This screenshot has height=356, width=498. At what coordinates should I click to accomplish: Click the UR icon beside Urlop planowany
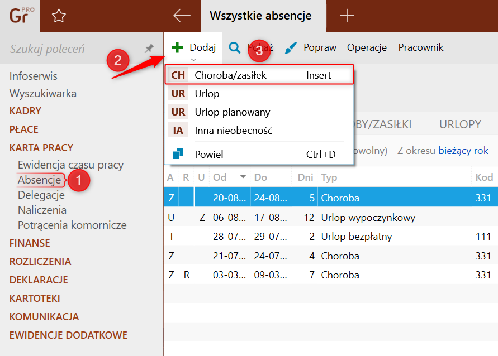pos(178,112)
